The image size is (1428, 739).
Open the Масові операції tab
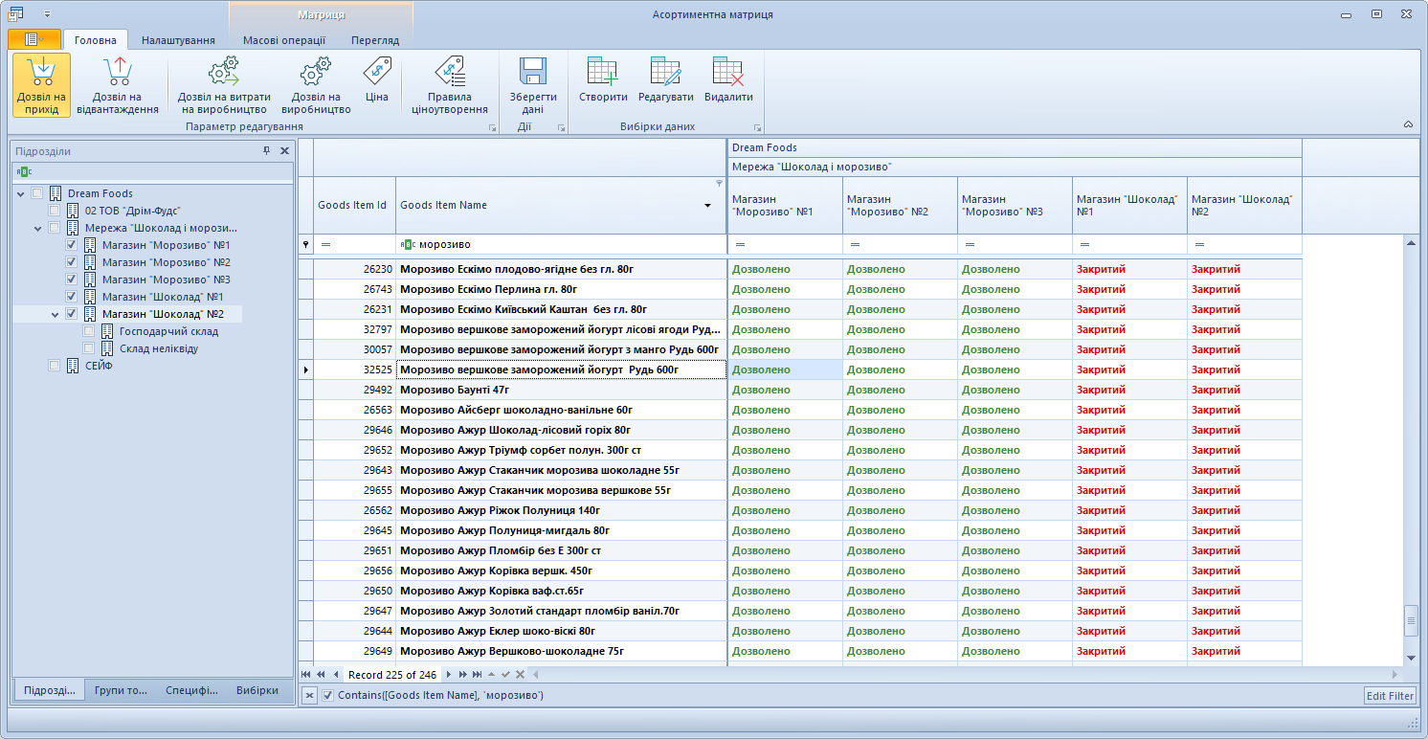[x=284, y=40]
